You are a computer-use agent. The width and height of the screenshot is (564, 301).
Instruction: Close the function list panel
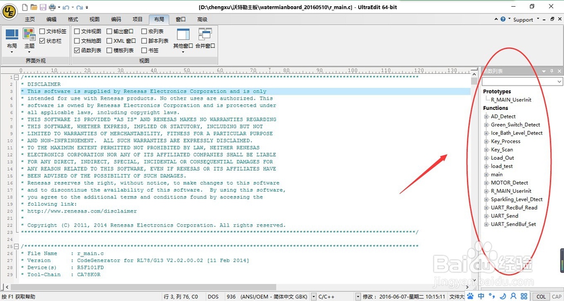[559, 71]
